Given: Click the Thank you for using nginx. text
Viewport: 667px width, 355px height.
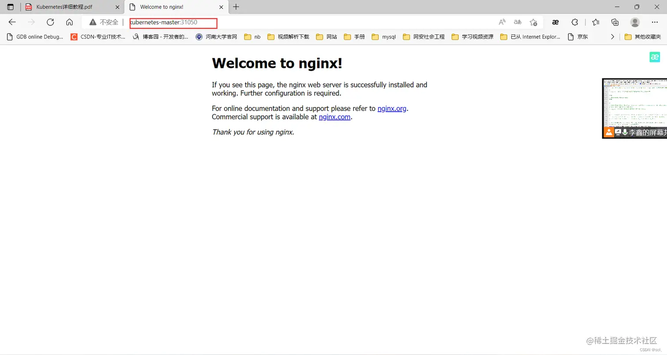Looking at the screenshot, I should coord(253,132).
